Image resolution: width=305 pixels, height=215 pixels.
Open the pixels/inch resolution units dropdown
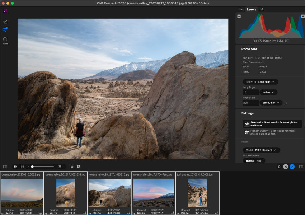click(271, 103)
